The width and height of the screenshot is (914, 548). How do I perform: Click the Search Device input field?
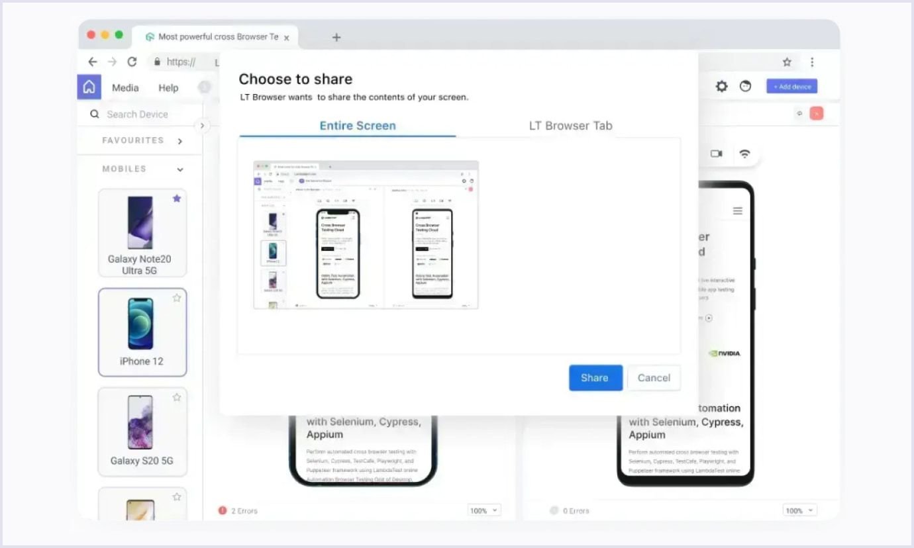point(146,114)
